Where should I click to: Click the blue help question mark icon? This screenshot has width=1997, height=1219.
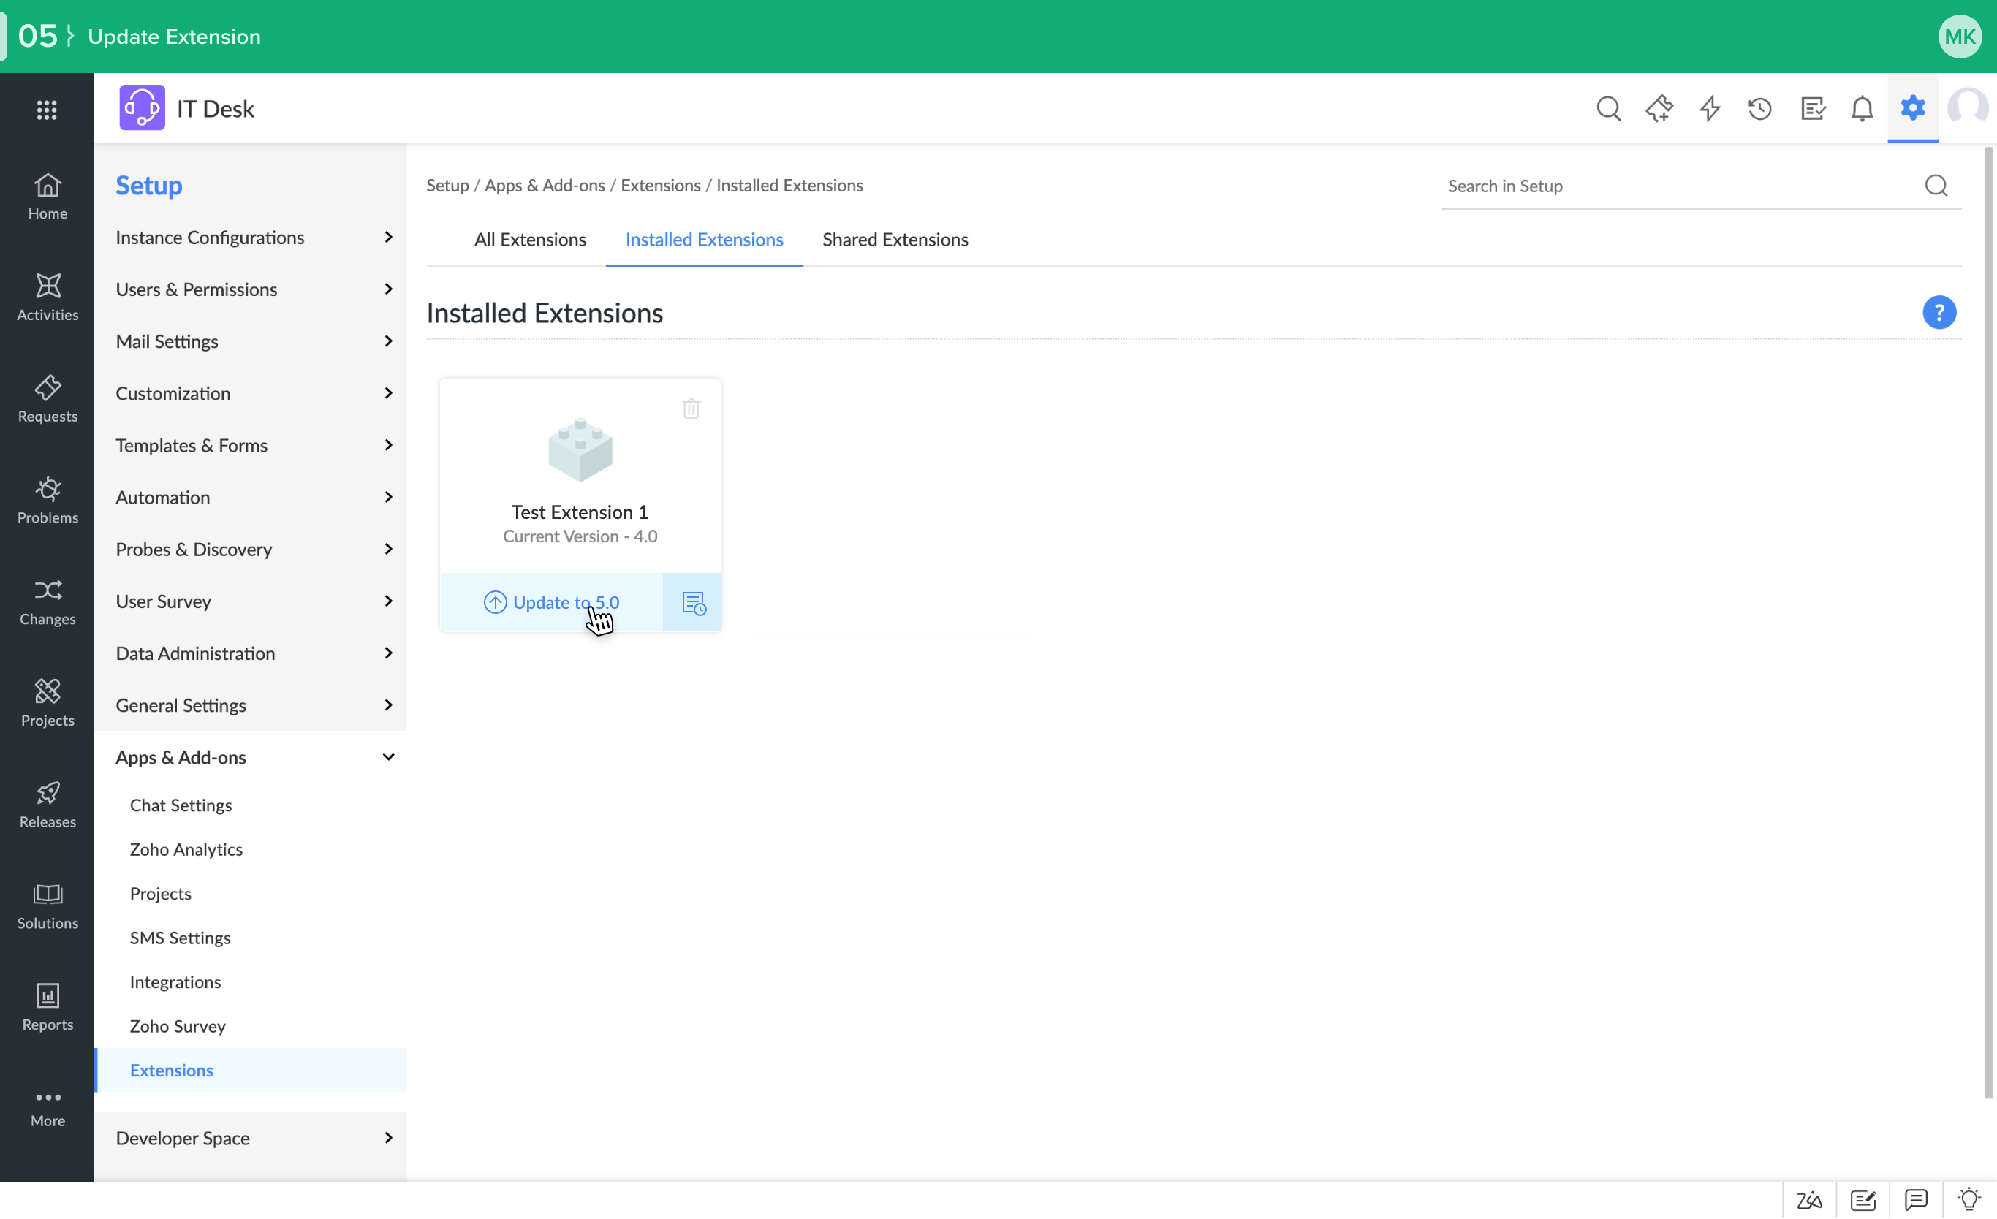(1939, 313)
